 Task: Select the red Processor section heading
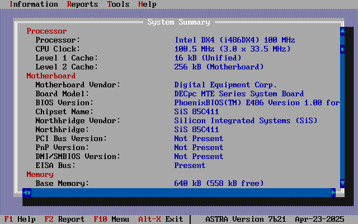pyautogui.click(x=46, y=31)
